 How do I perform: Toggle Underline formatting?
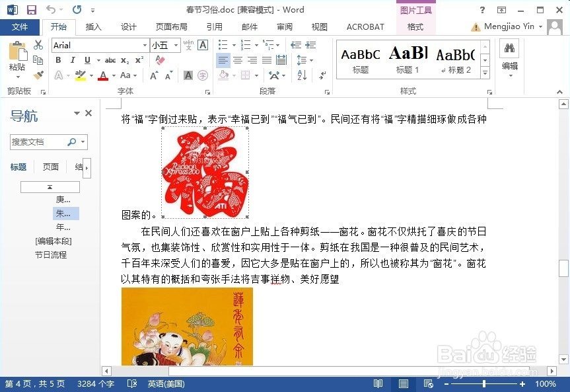pyautogui.click(x=87, y=60)
